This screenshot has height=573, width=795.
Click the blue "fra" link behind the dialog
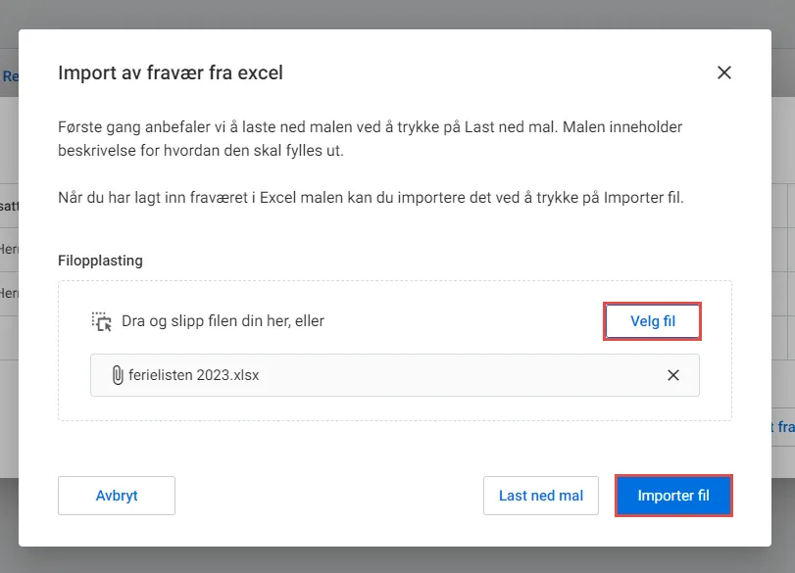click(x=780, y=426)
